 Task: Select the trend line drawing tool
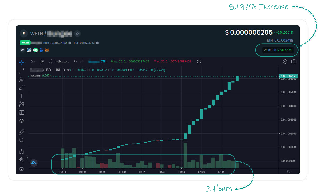pos(21,71)
